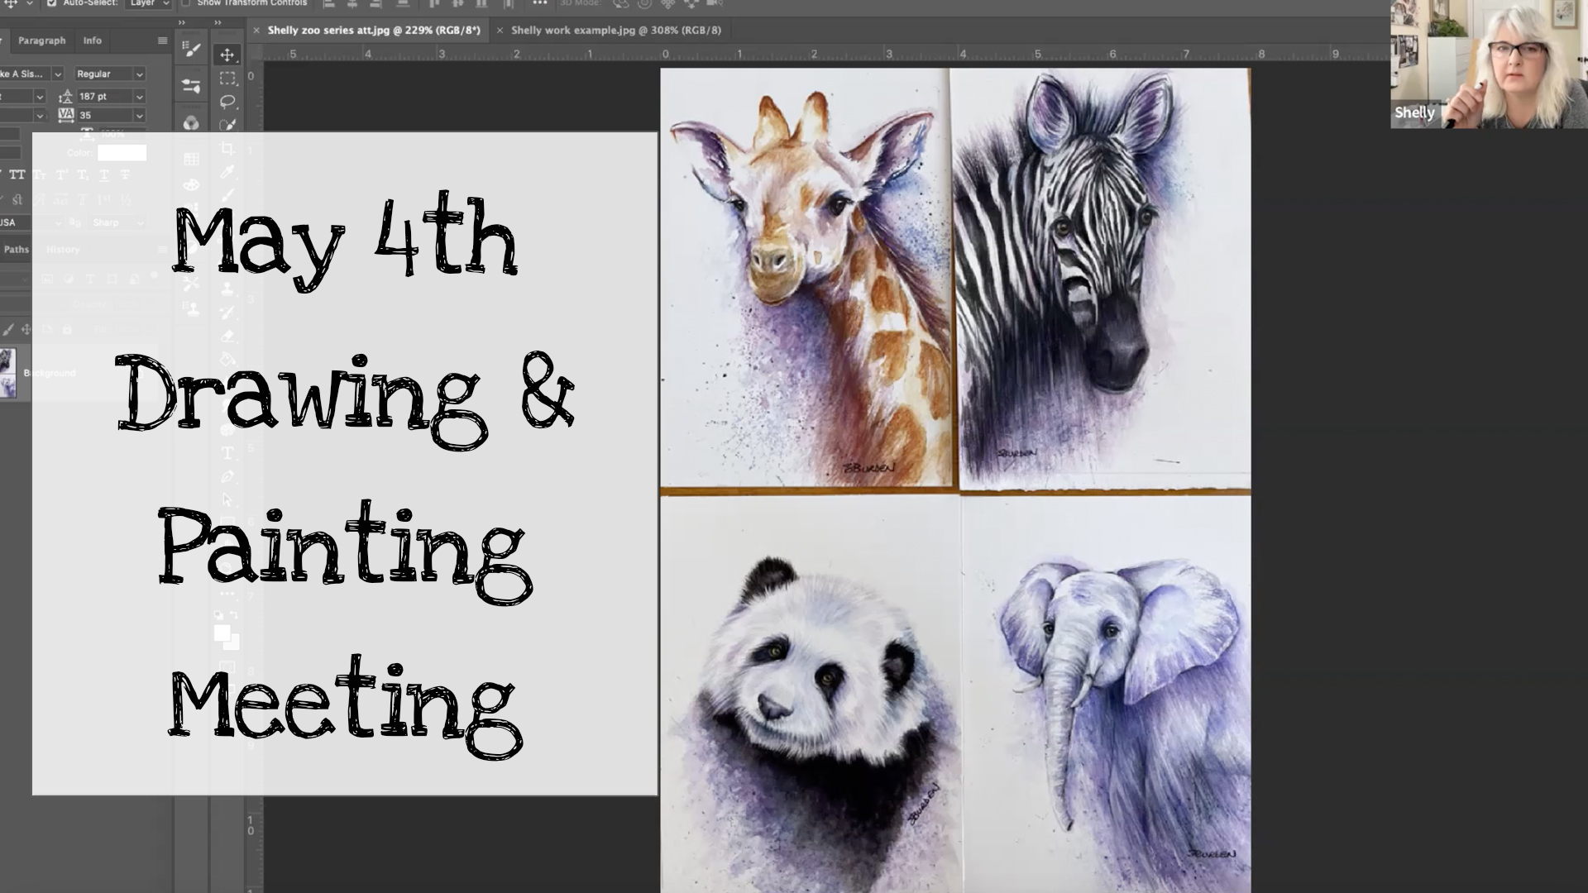Image resolution: width=1588 pixels, height=893 pixels.
Task: Open the Brush Settings sliders panel icon
Action: click(x=192, y=86)
